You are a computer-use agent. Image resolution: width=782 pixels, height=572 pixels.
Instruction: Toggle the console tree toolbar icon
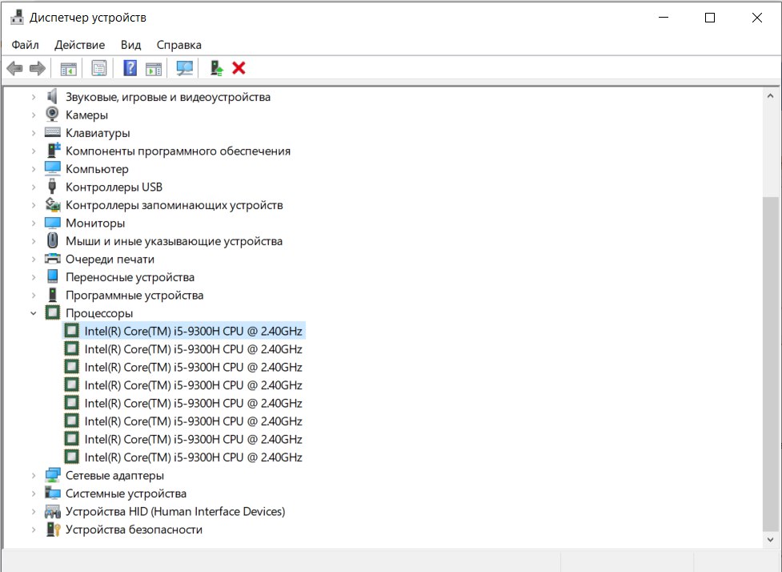pos(68,68)
